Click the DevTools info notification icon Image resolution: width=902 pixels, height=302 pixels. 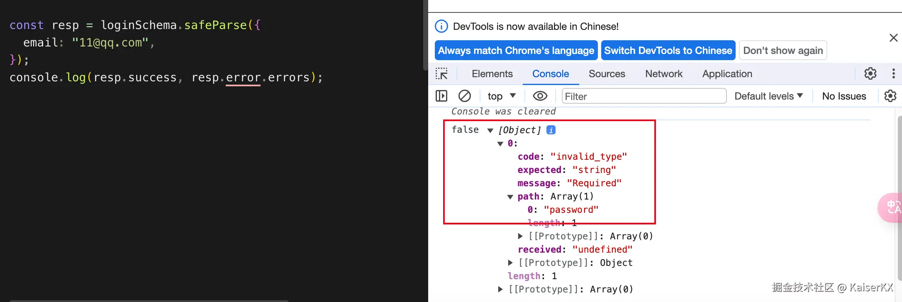pos(441,26)
